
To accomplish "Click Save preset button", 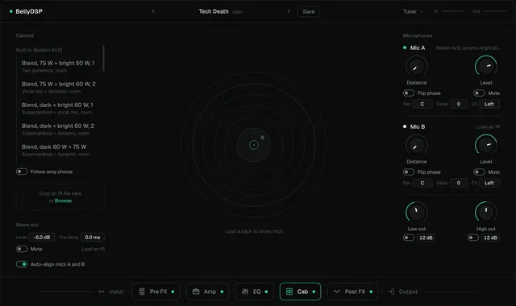I will [309, 11].
